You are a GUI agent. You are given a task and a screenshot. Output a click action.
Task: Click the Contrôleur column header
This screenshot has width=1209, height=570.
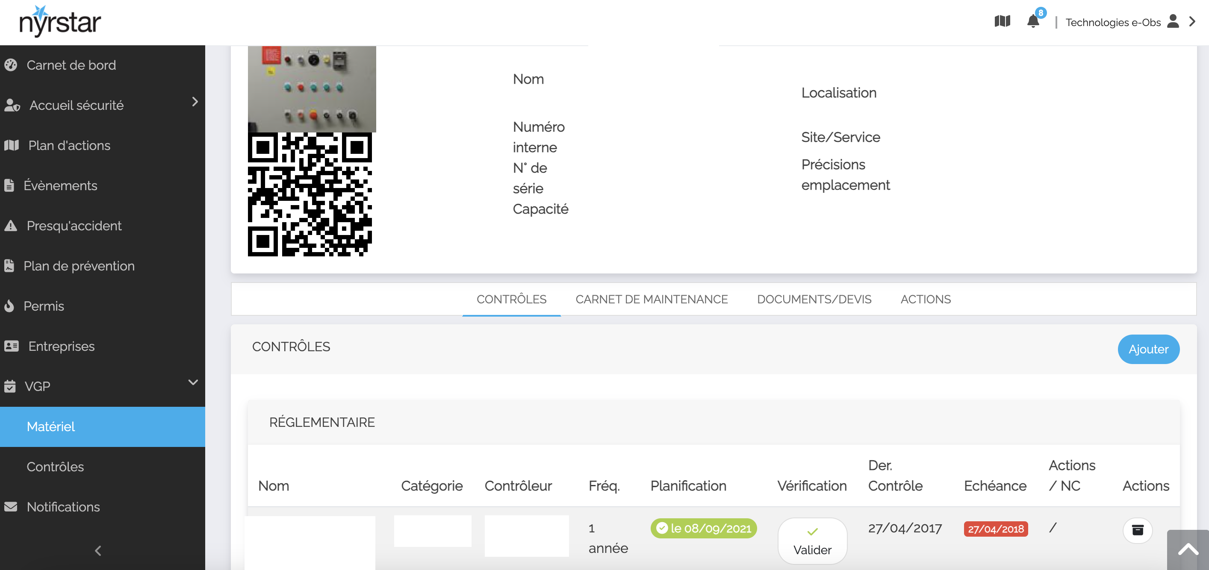tap(518, 486)
